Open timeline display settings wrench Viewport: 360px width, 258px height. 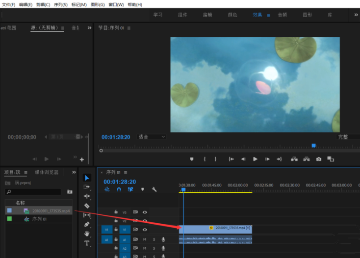tap(154, 189)
